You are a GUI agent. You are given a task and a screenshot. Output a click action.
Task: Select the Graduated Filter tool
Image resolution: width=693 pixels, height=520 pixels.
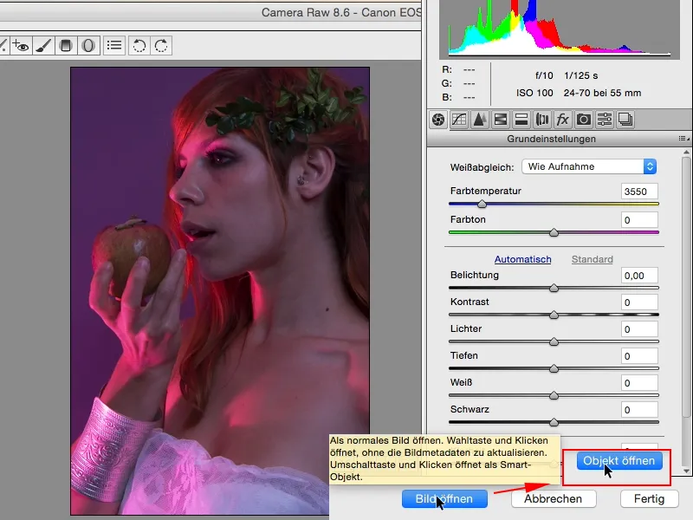tap(66, 46)
